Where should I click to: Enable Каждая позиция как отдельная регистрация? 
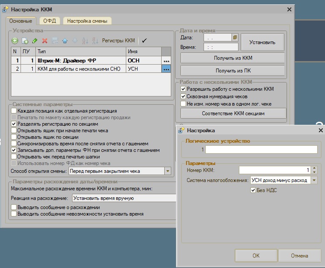coord(14,111)
